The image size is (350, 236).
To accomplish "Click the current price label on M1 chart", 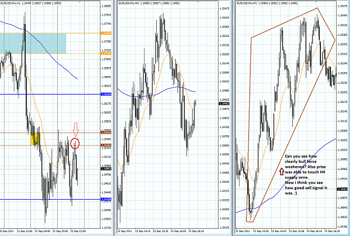I will click(x=342, y=189).
